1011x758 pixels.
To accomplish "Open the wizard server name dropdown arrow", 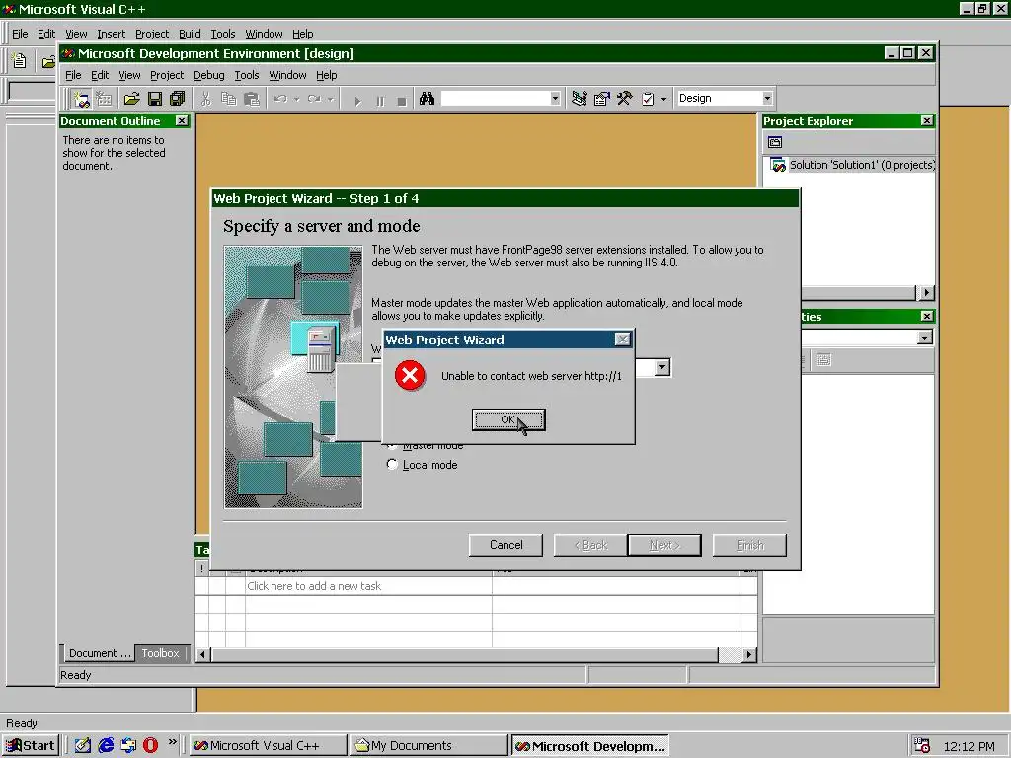I will pos(662,367).
